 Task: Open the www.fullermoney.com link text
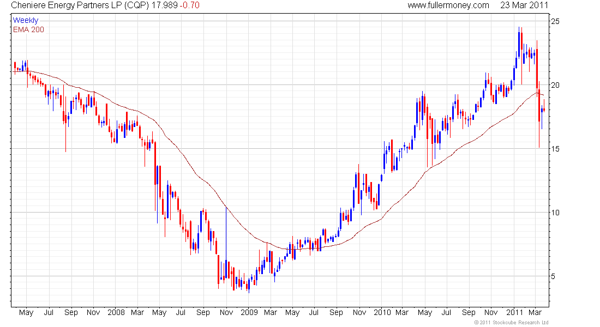tap(448, 5)
